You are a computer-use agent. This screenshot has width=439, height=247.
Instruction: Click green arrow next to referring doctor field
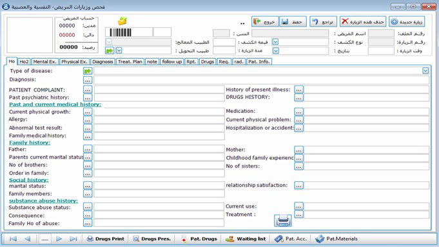(x=110, y=51)
